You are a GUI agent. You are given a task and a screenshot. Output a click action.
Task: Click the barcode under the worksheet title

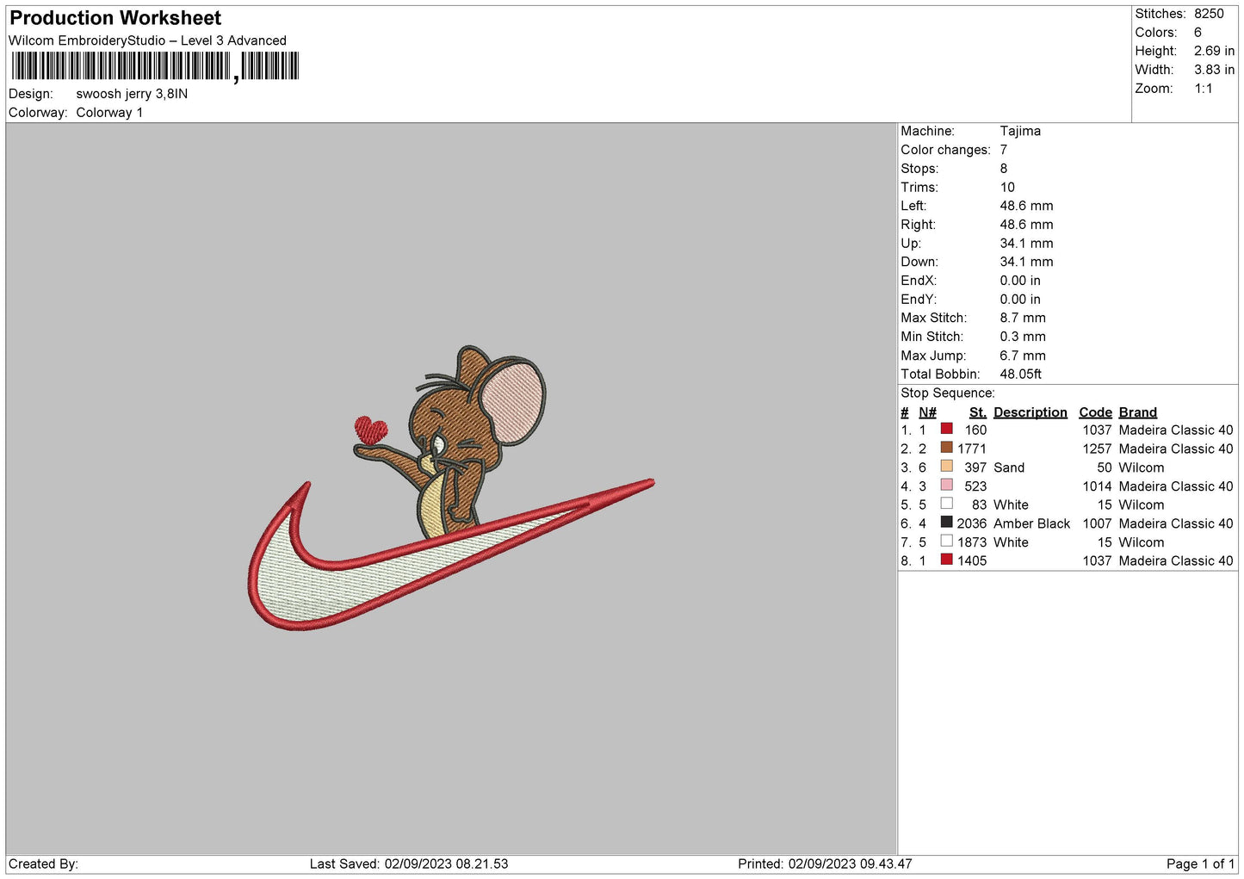point(155,66)
